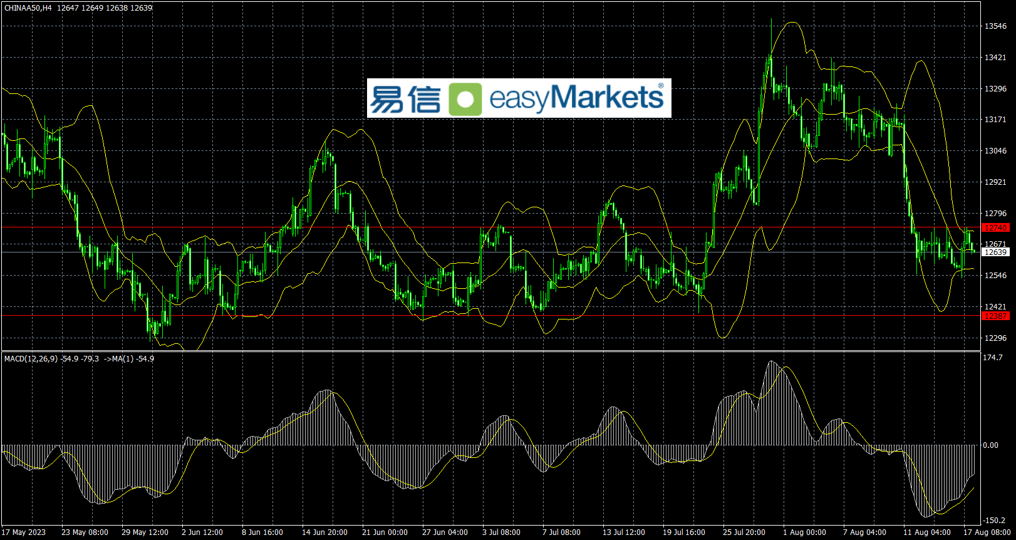Click the 2 Jun 12:00 time label
Image resolution: width=1016 pixels, height=540 pixels.
point(202,532)
